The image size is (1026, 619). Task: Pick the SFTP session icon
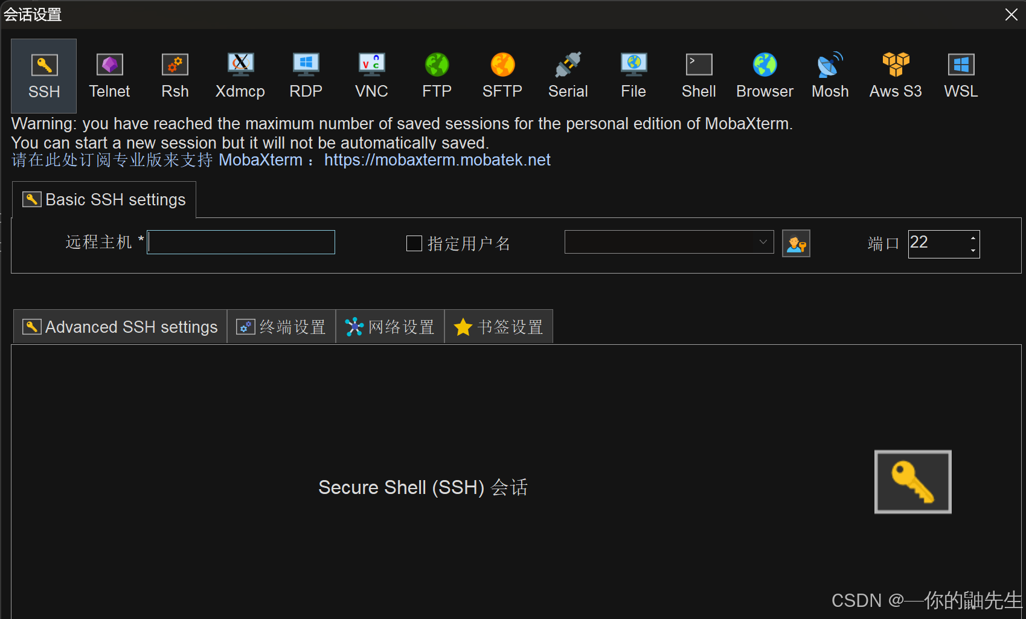click(502, 76)
